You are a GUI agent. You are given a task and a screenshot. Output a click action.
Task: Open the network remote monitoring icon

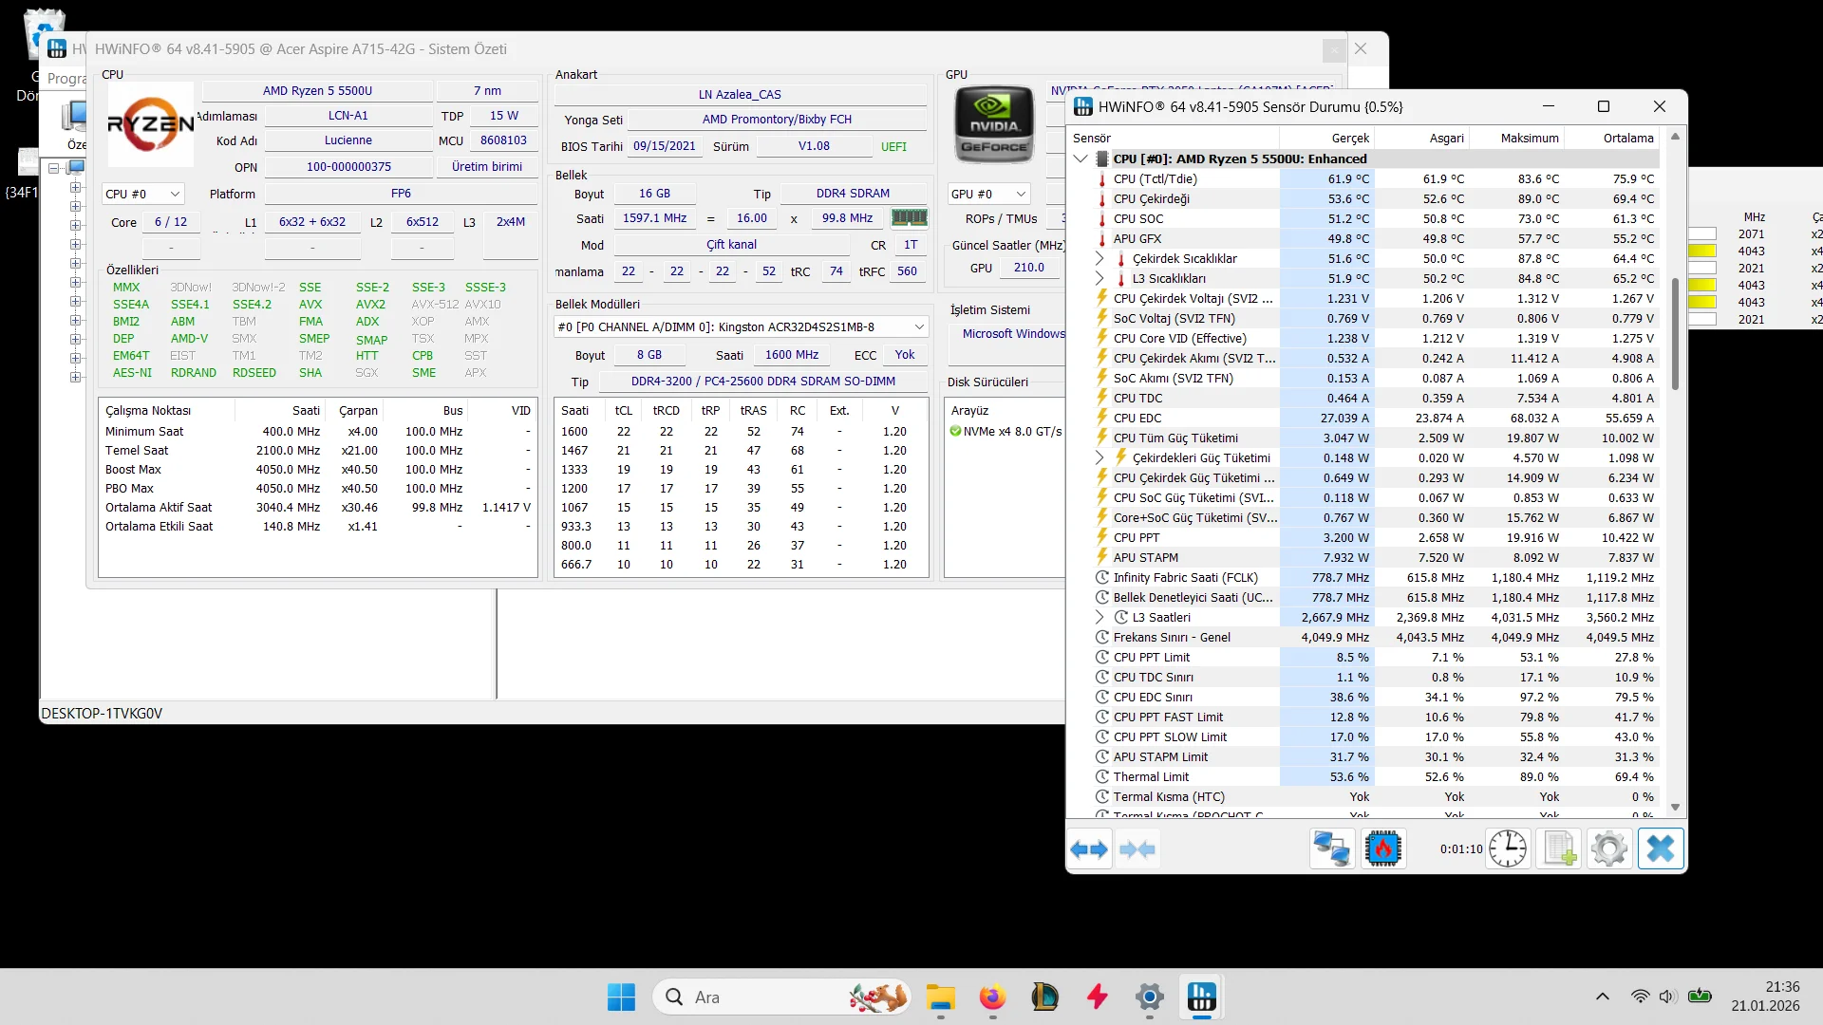point(1331,848)
